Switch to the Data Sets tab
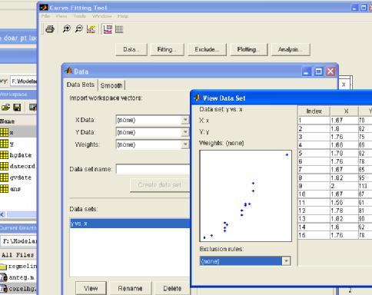The image size is (372, 295). (81, 85)
